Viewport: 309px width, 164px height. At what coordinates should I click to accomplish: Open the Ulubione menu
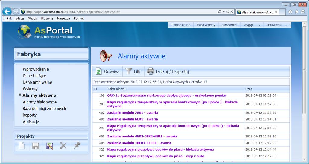[47, 18]
